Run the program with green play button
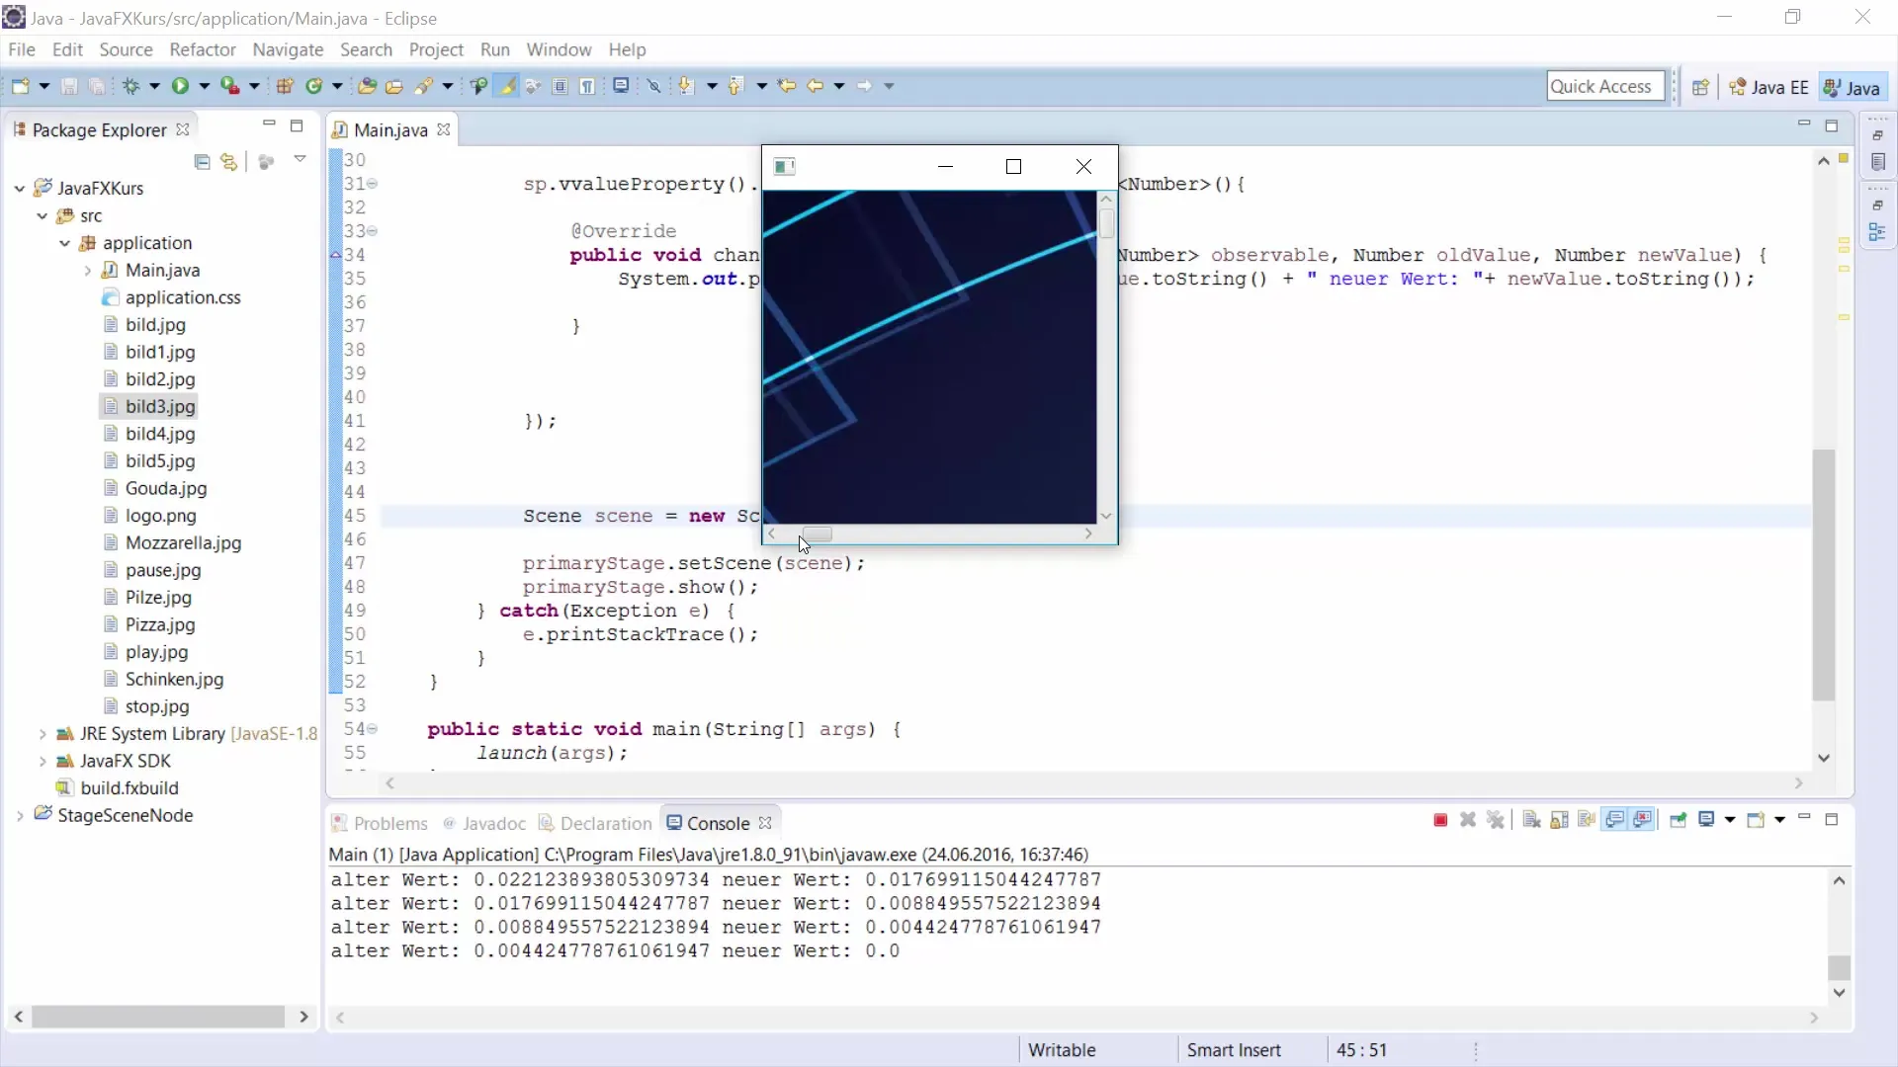This screenshot has height=1067, width=1898. (180, 86)
